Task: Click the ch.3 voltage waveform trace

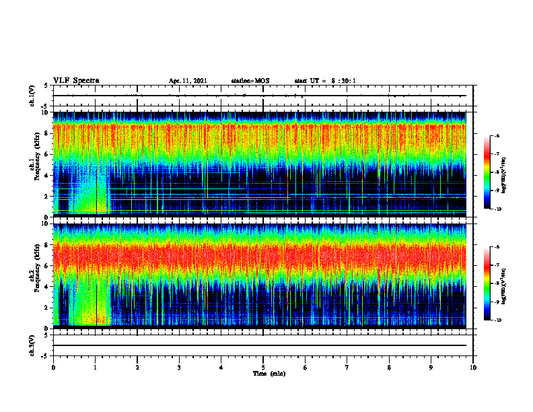Action: (259, 345)
